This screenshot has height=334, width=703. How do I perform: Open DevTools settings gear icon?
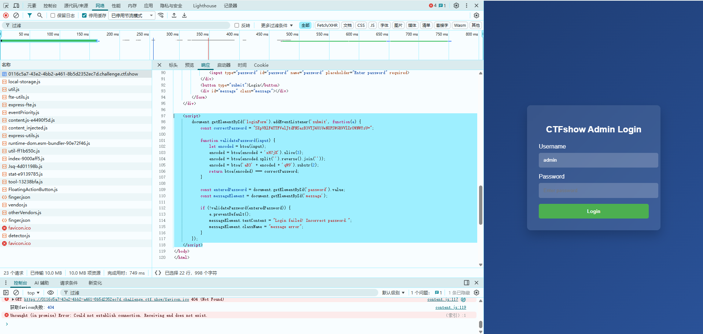456,5
